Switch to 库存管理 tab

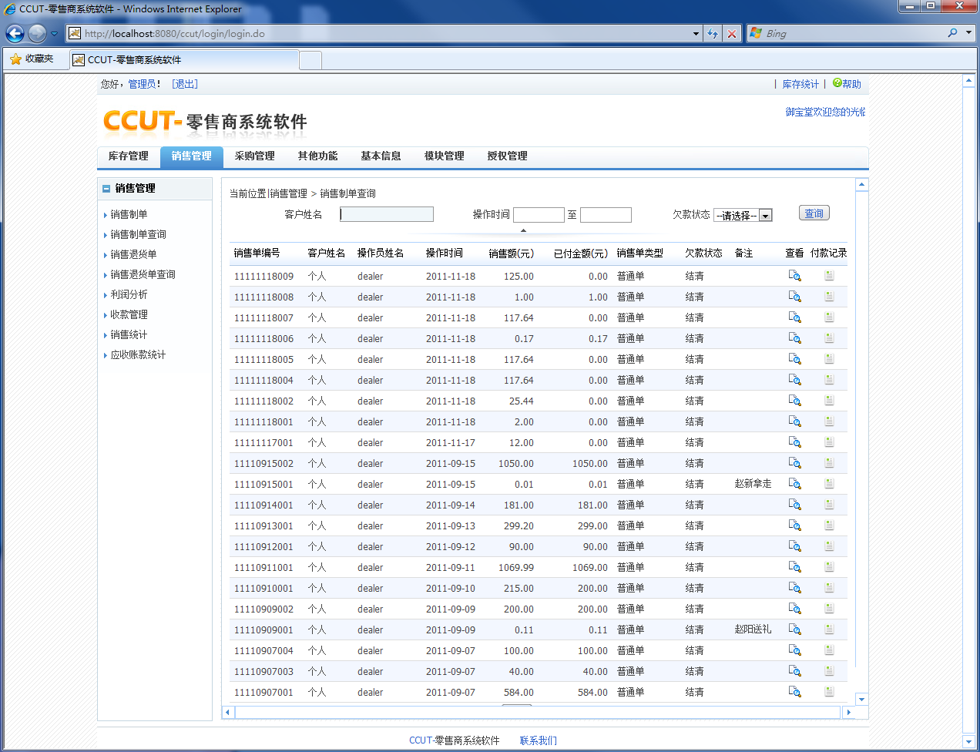(x=128, y=156)
